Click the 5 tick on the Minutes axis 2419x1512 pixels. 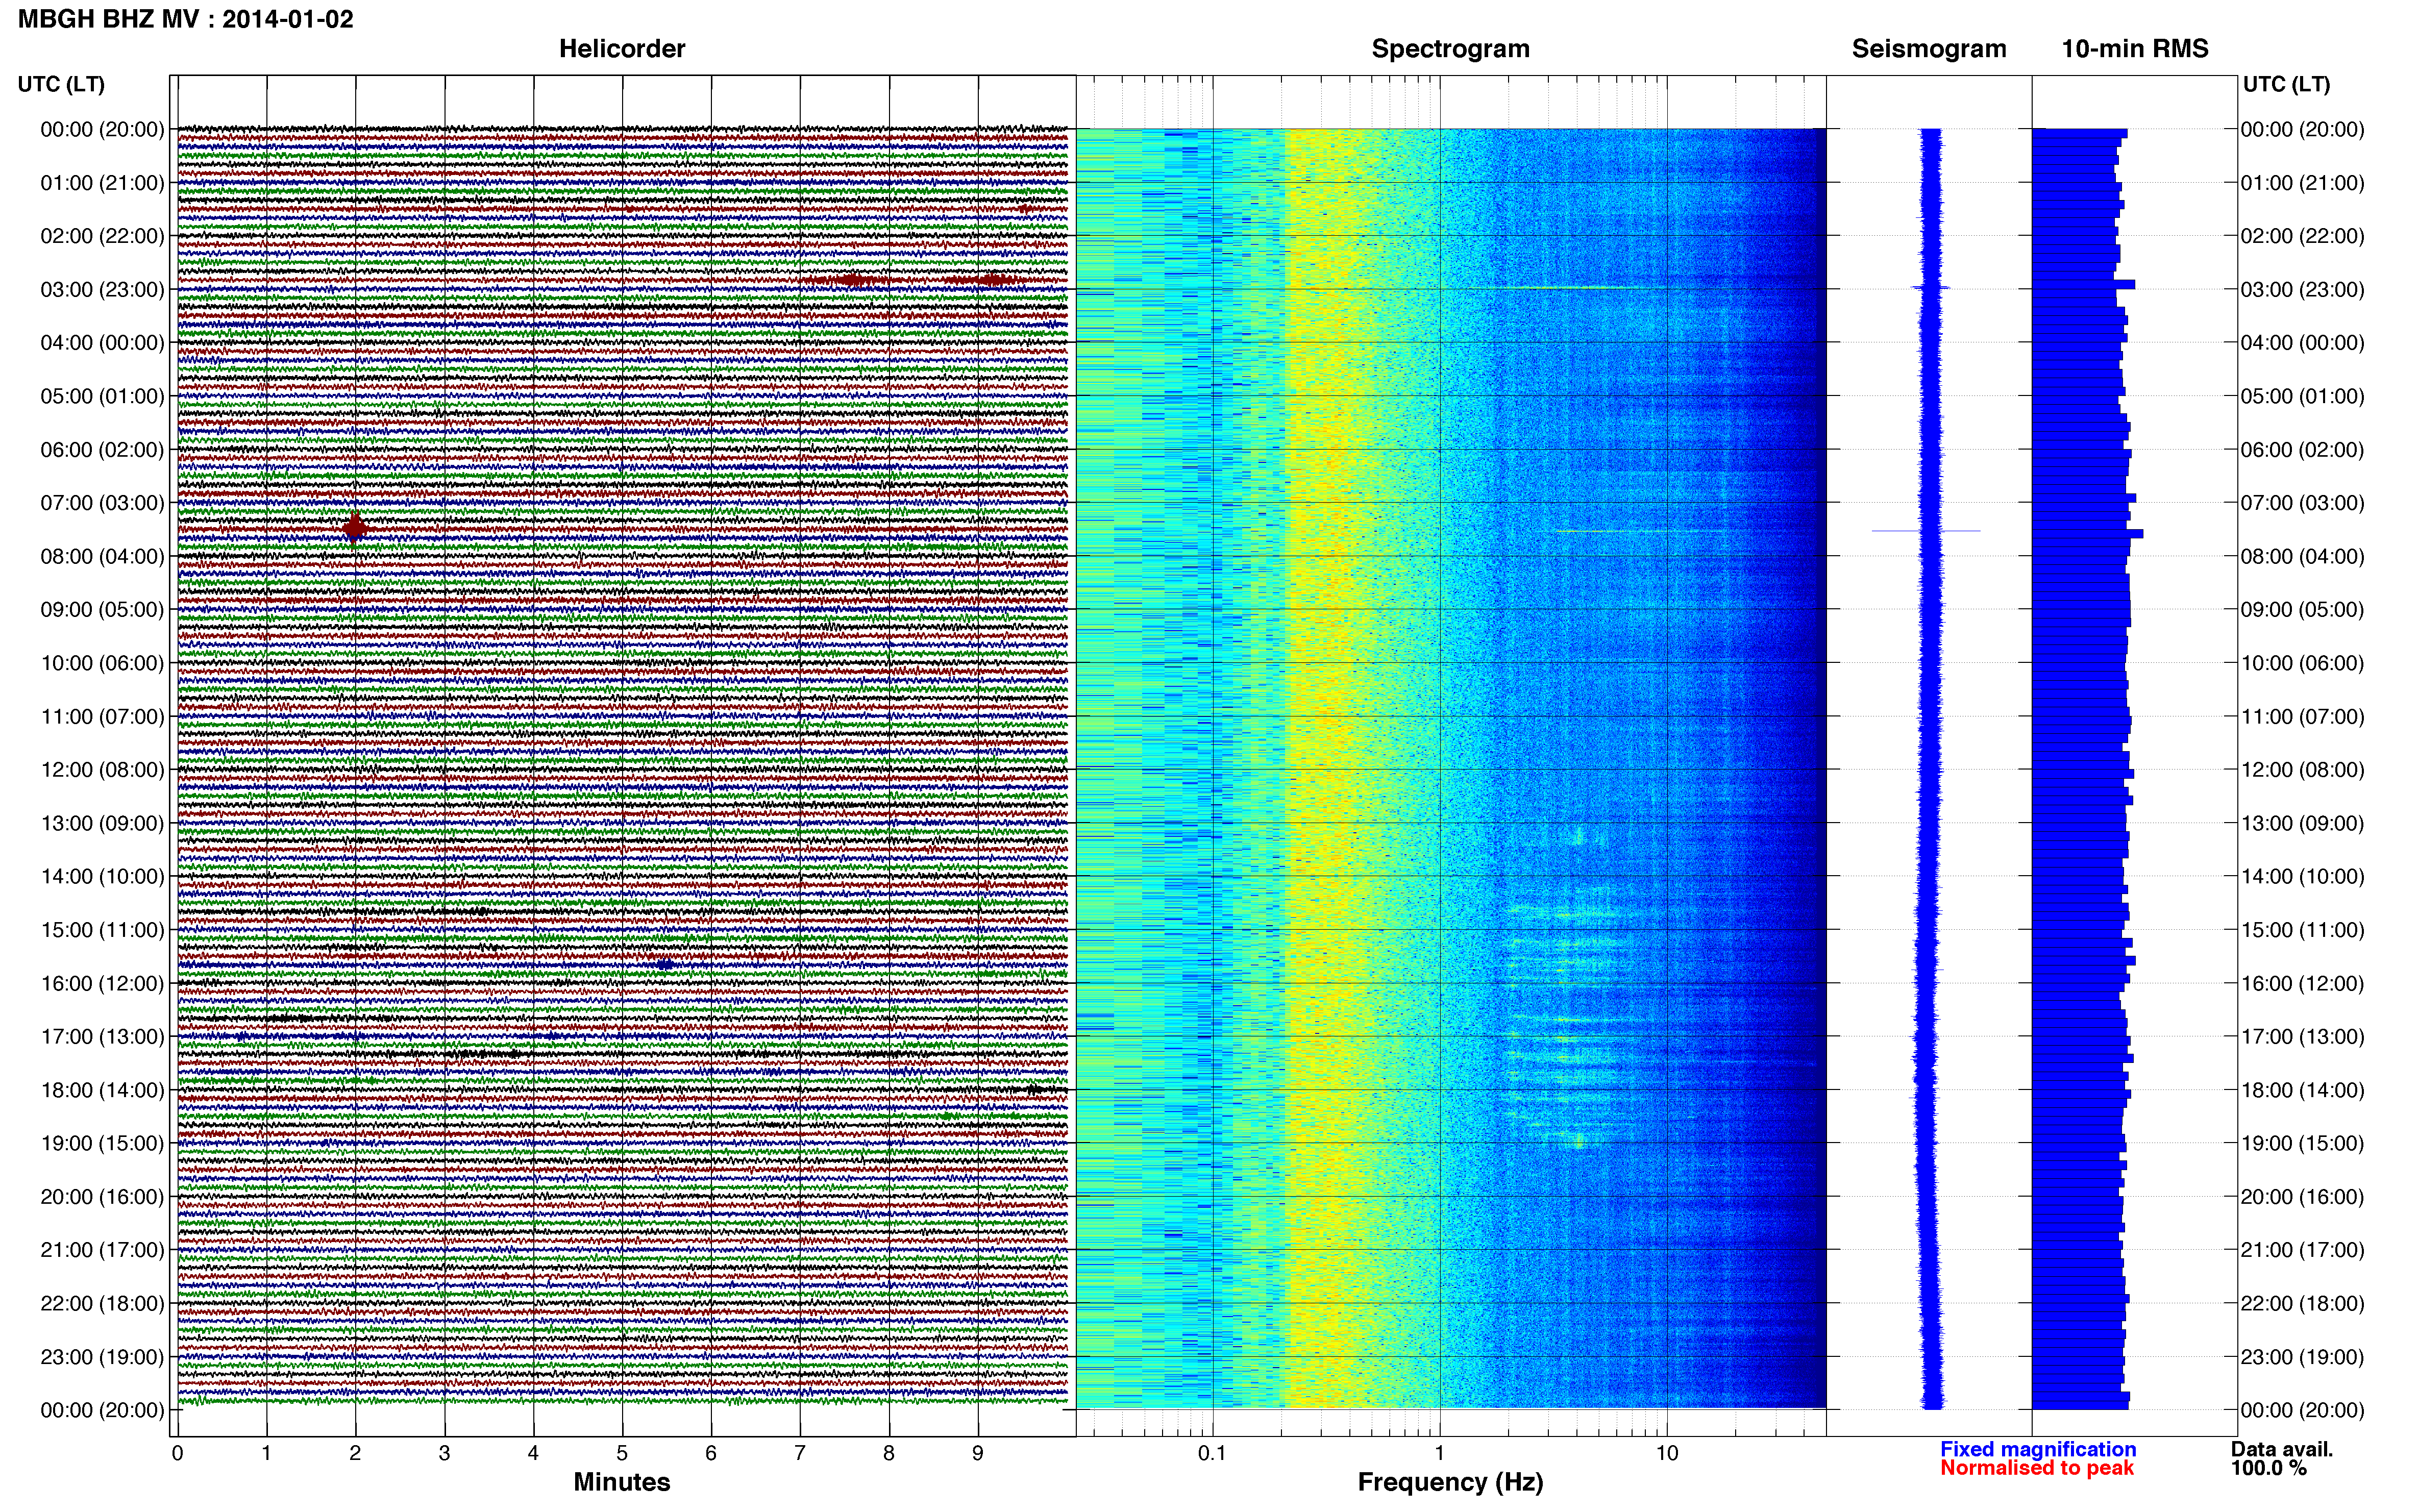pyautogui.click(x=622, y=1453)
